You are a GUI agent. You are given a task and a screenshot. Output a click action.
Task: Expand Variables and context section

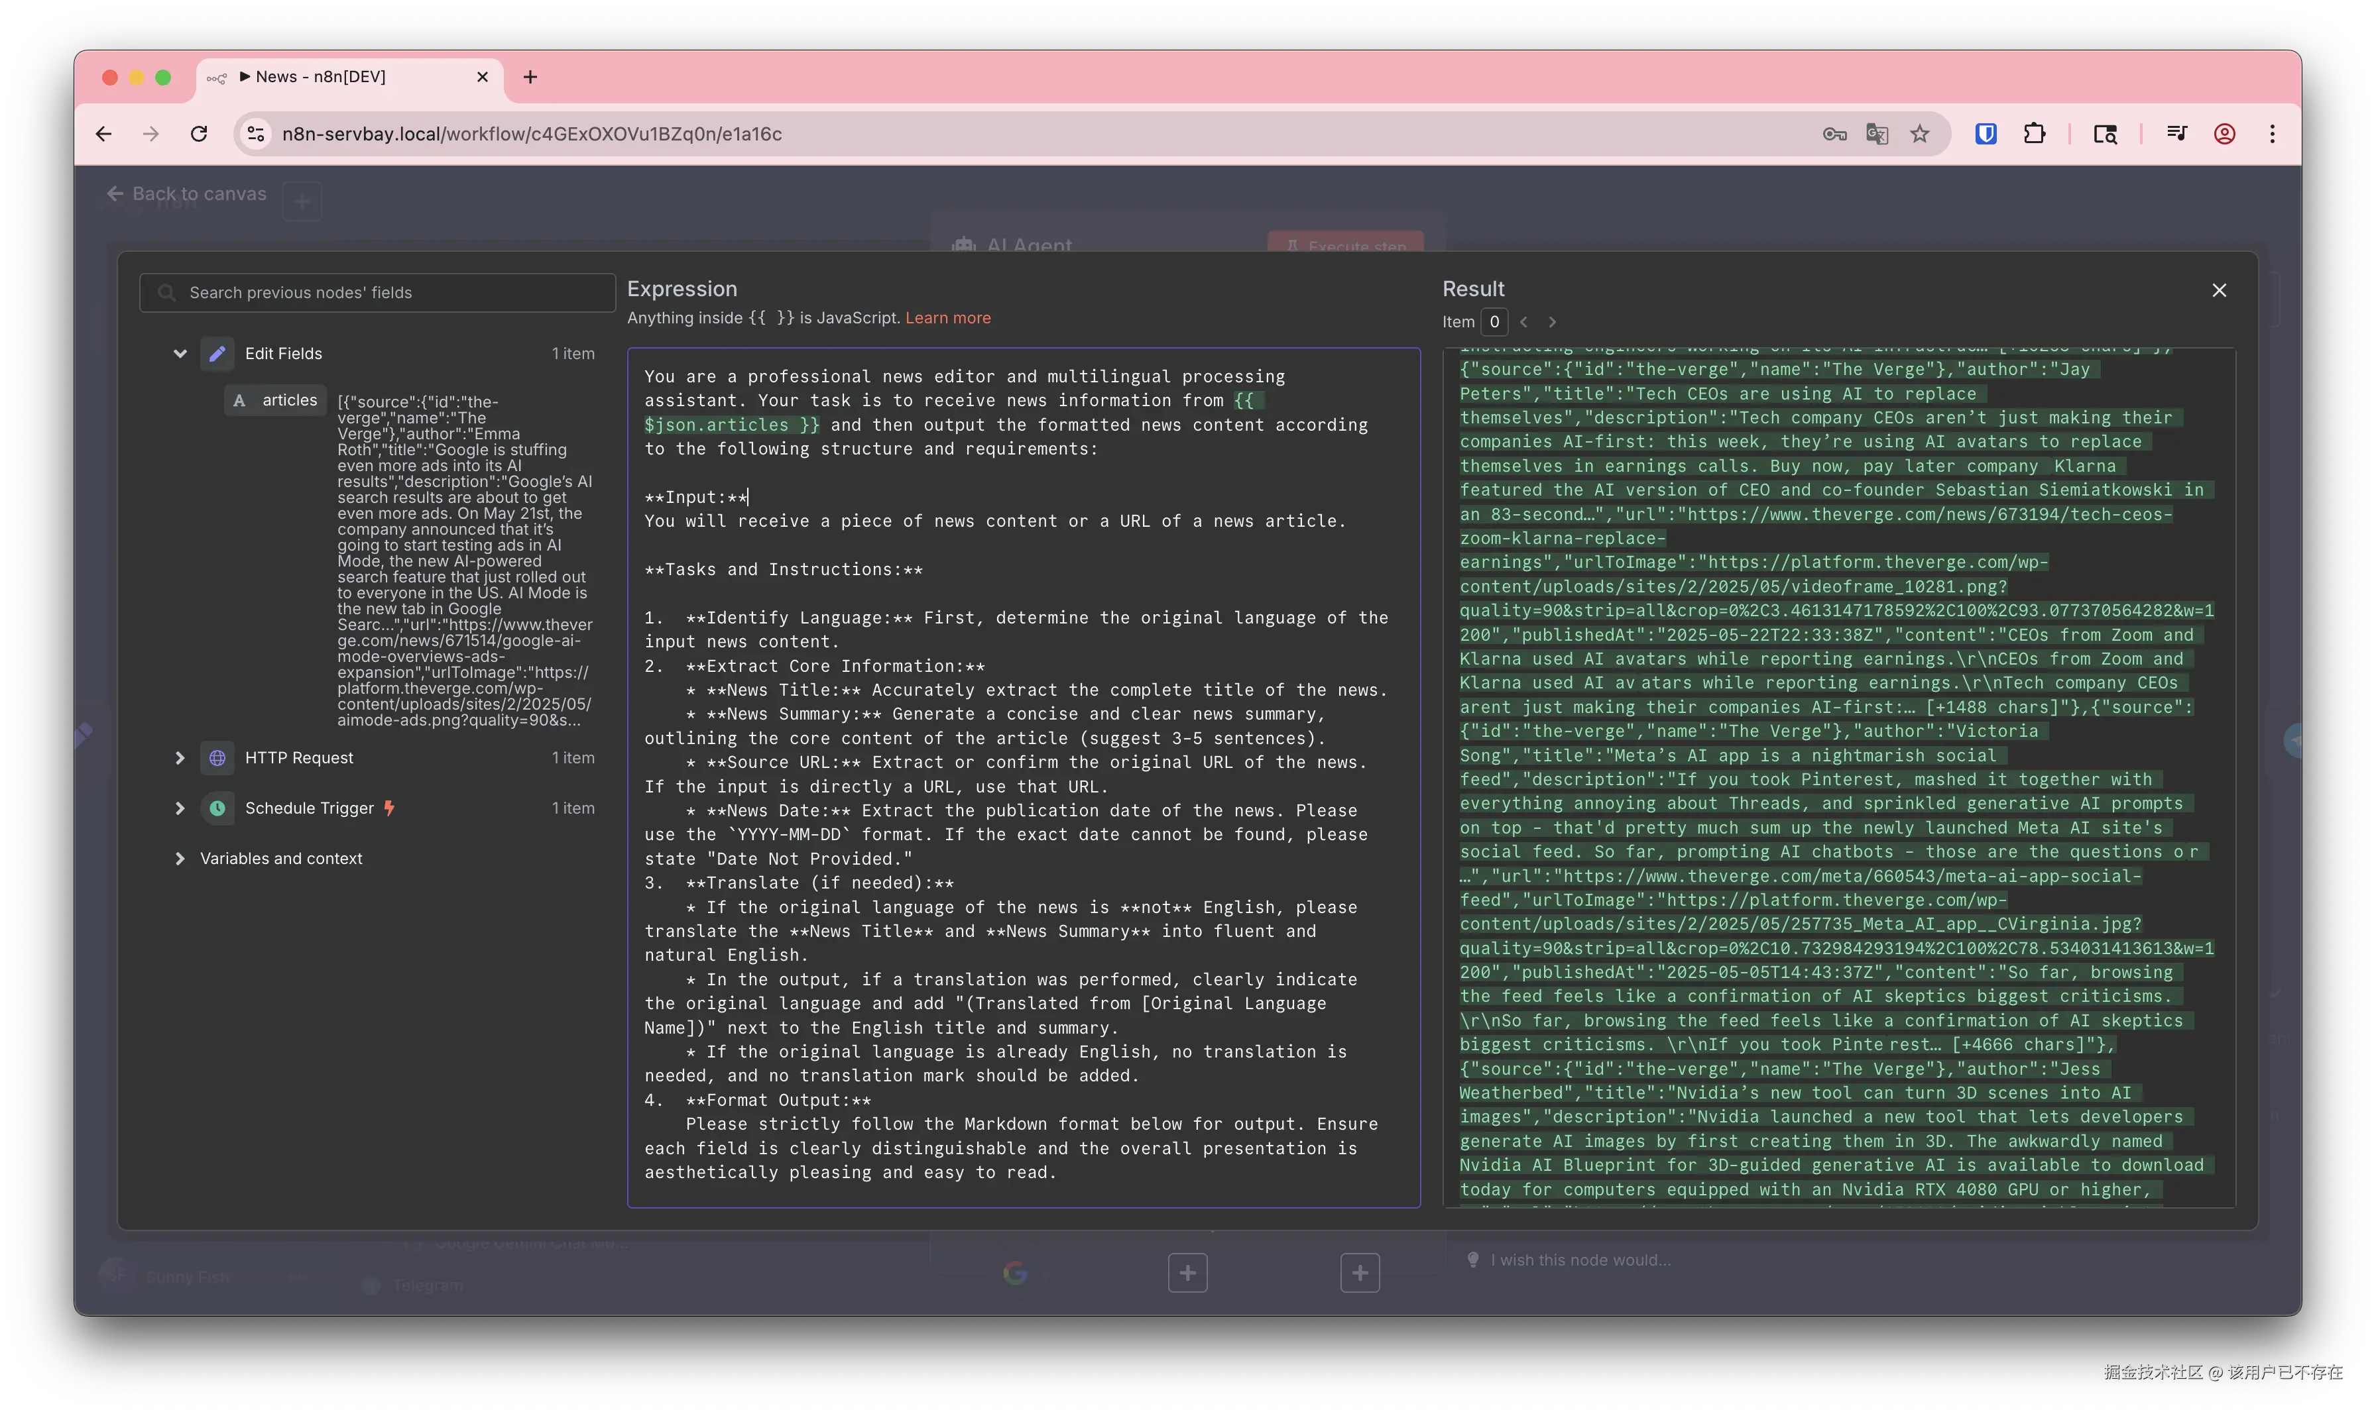coord(179,859)
